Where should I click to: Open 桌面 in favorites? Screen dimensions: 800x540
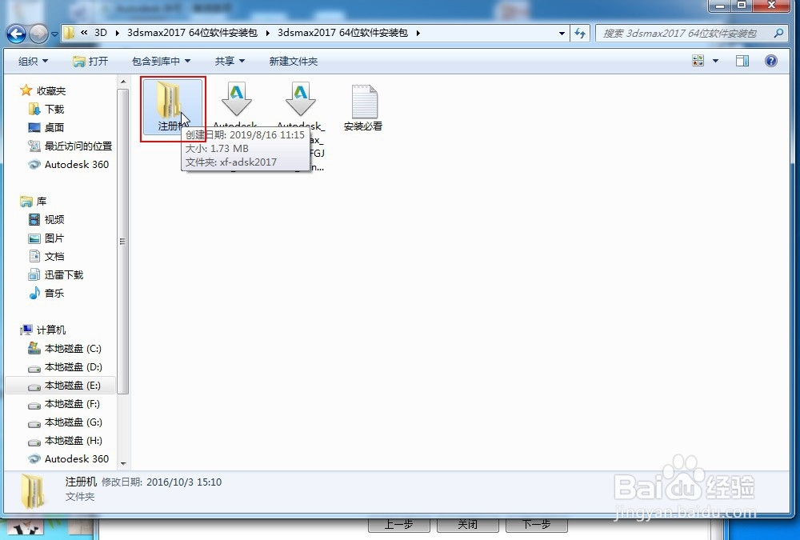pyautogui.click(x=54, y=127)
